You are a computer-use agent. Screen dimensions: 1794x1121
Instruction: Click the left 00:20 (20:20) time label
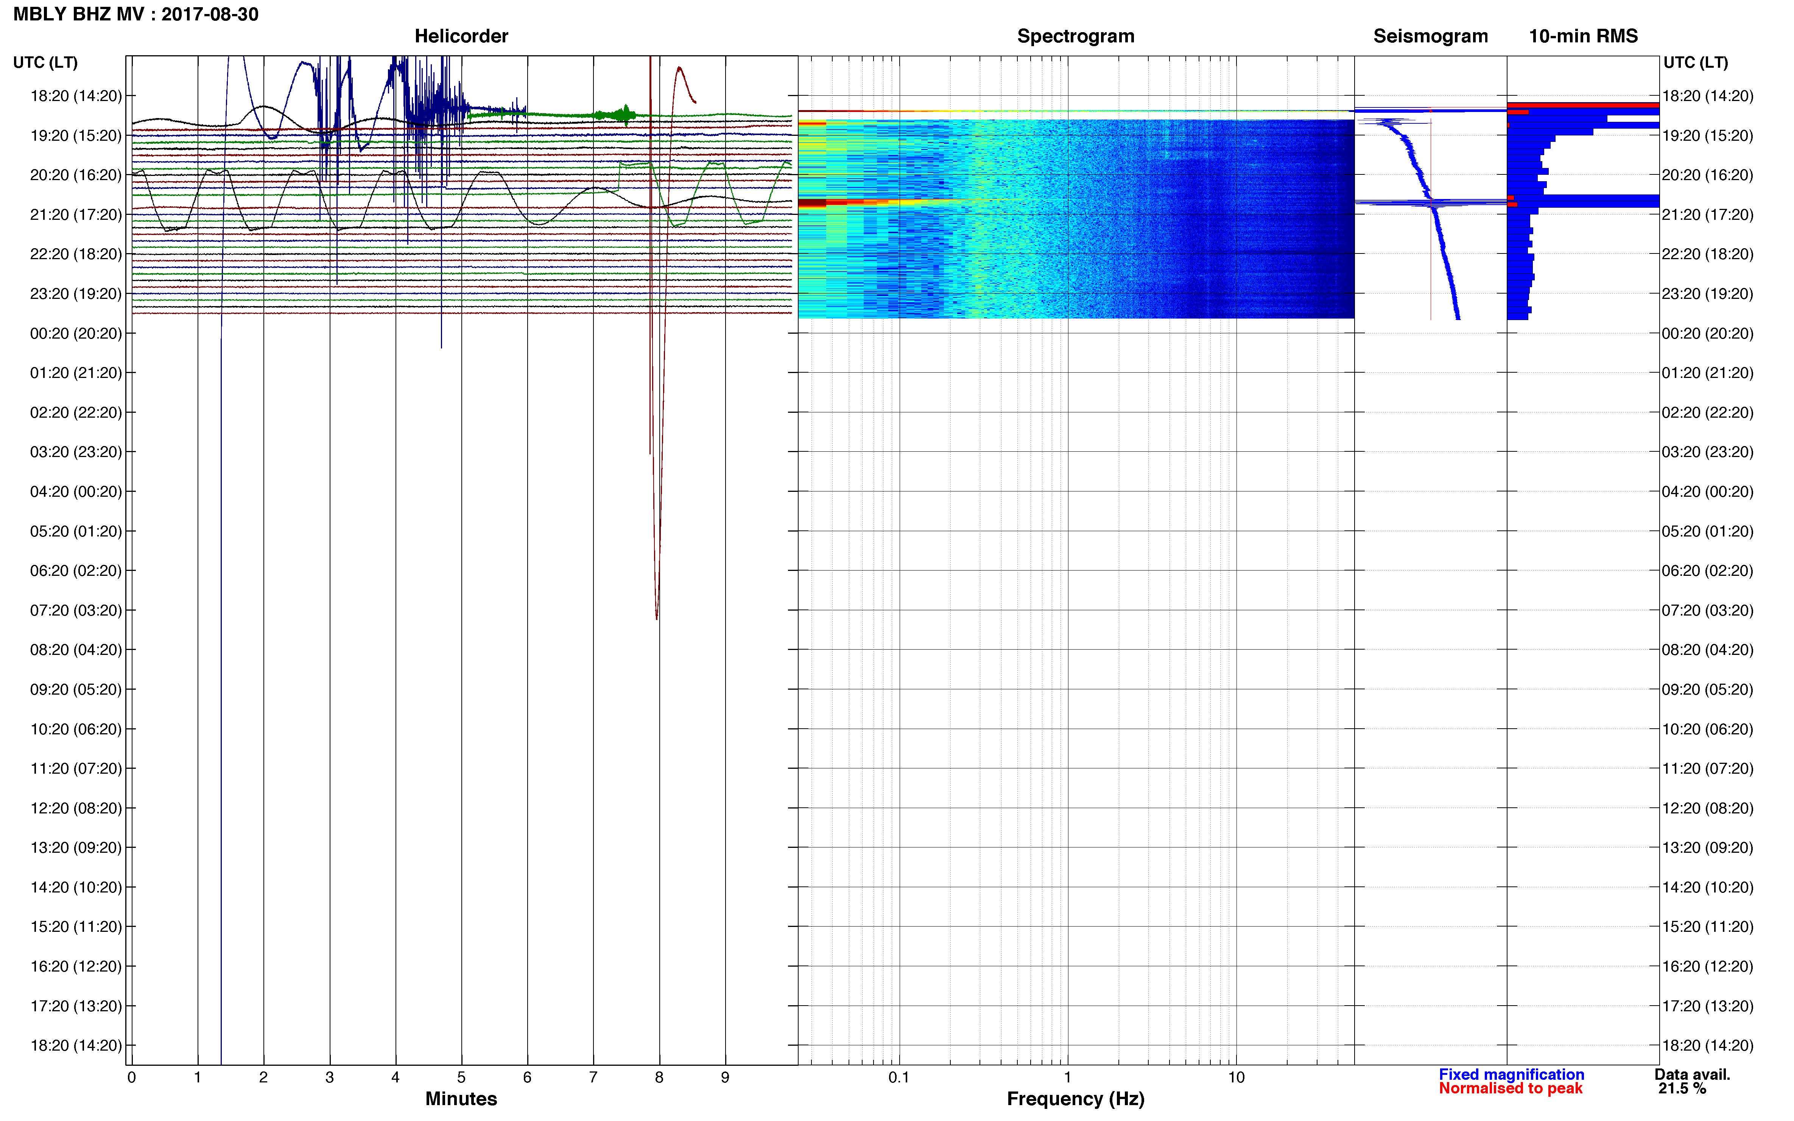pyautogui.click(x=76, y=334)
